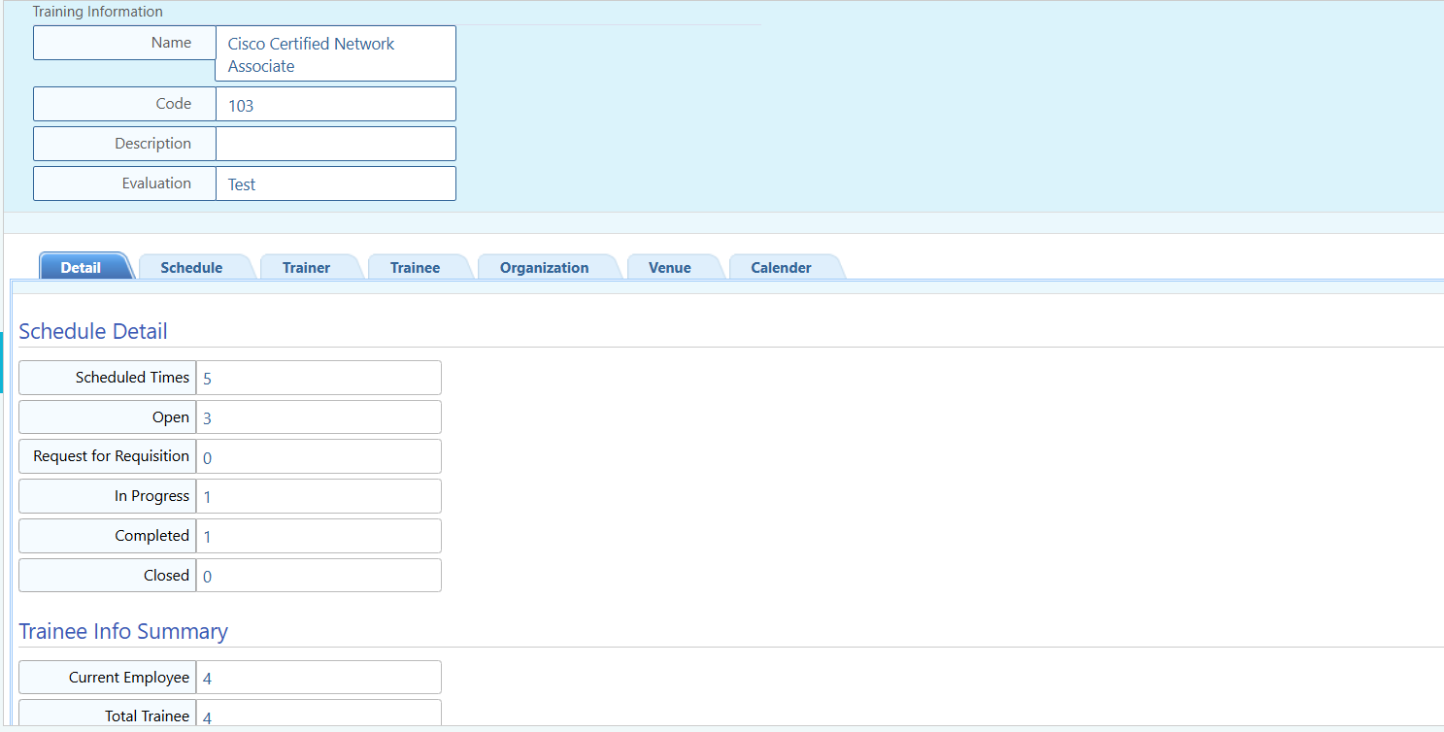1444x732 pixels.
Task: Click the training Name field
Action: 335,54
